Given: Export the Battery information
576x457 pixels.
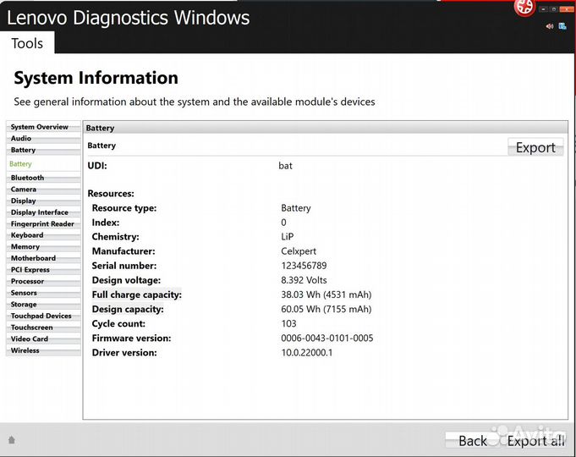Looking at the screenshot, I should pyautogui.click(x=535, y=147).
